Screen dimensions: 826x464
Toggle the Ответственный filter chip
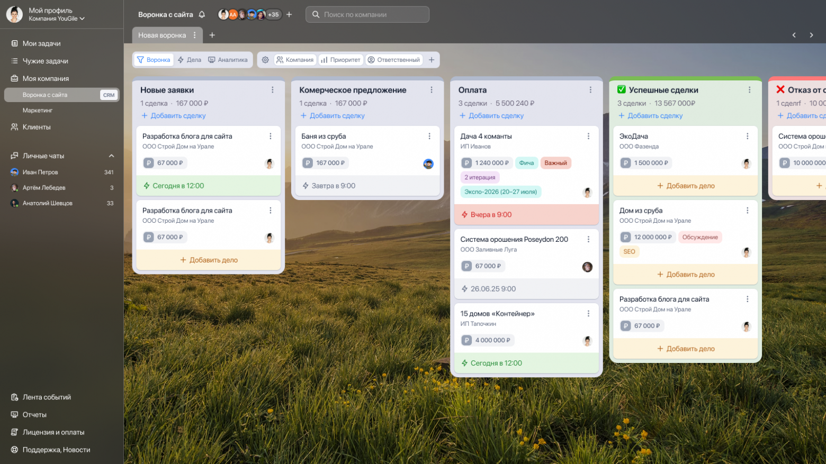tap(394, 60)
